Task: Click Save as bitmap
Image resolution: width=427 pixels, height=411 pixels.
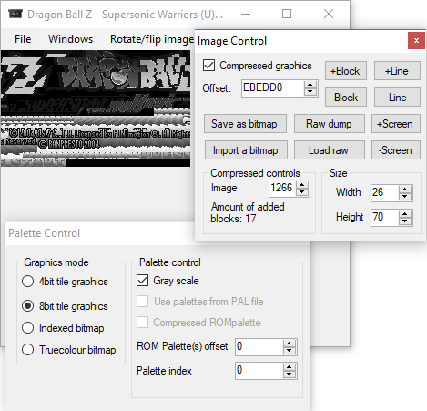Action: point(245,124)
